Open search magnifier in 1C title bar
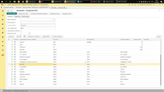Viewport: 164px width, 92px height. 138,5
